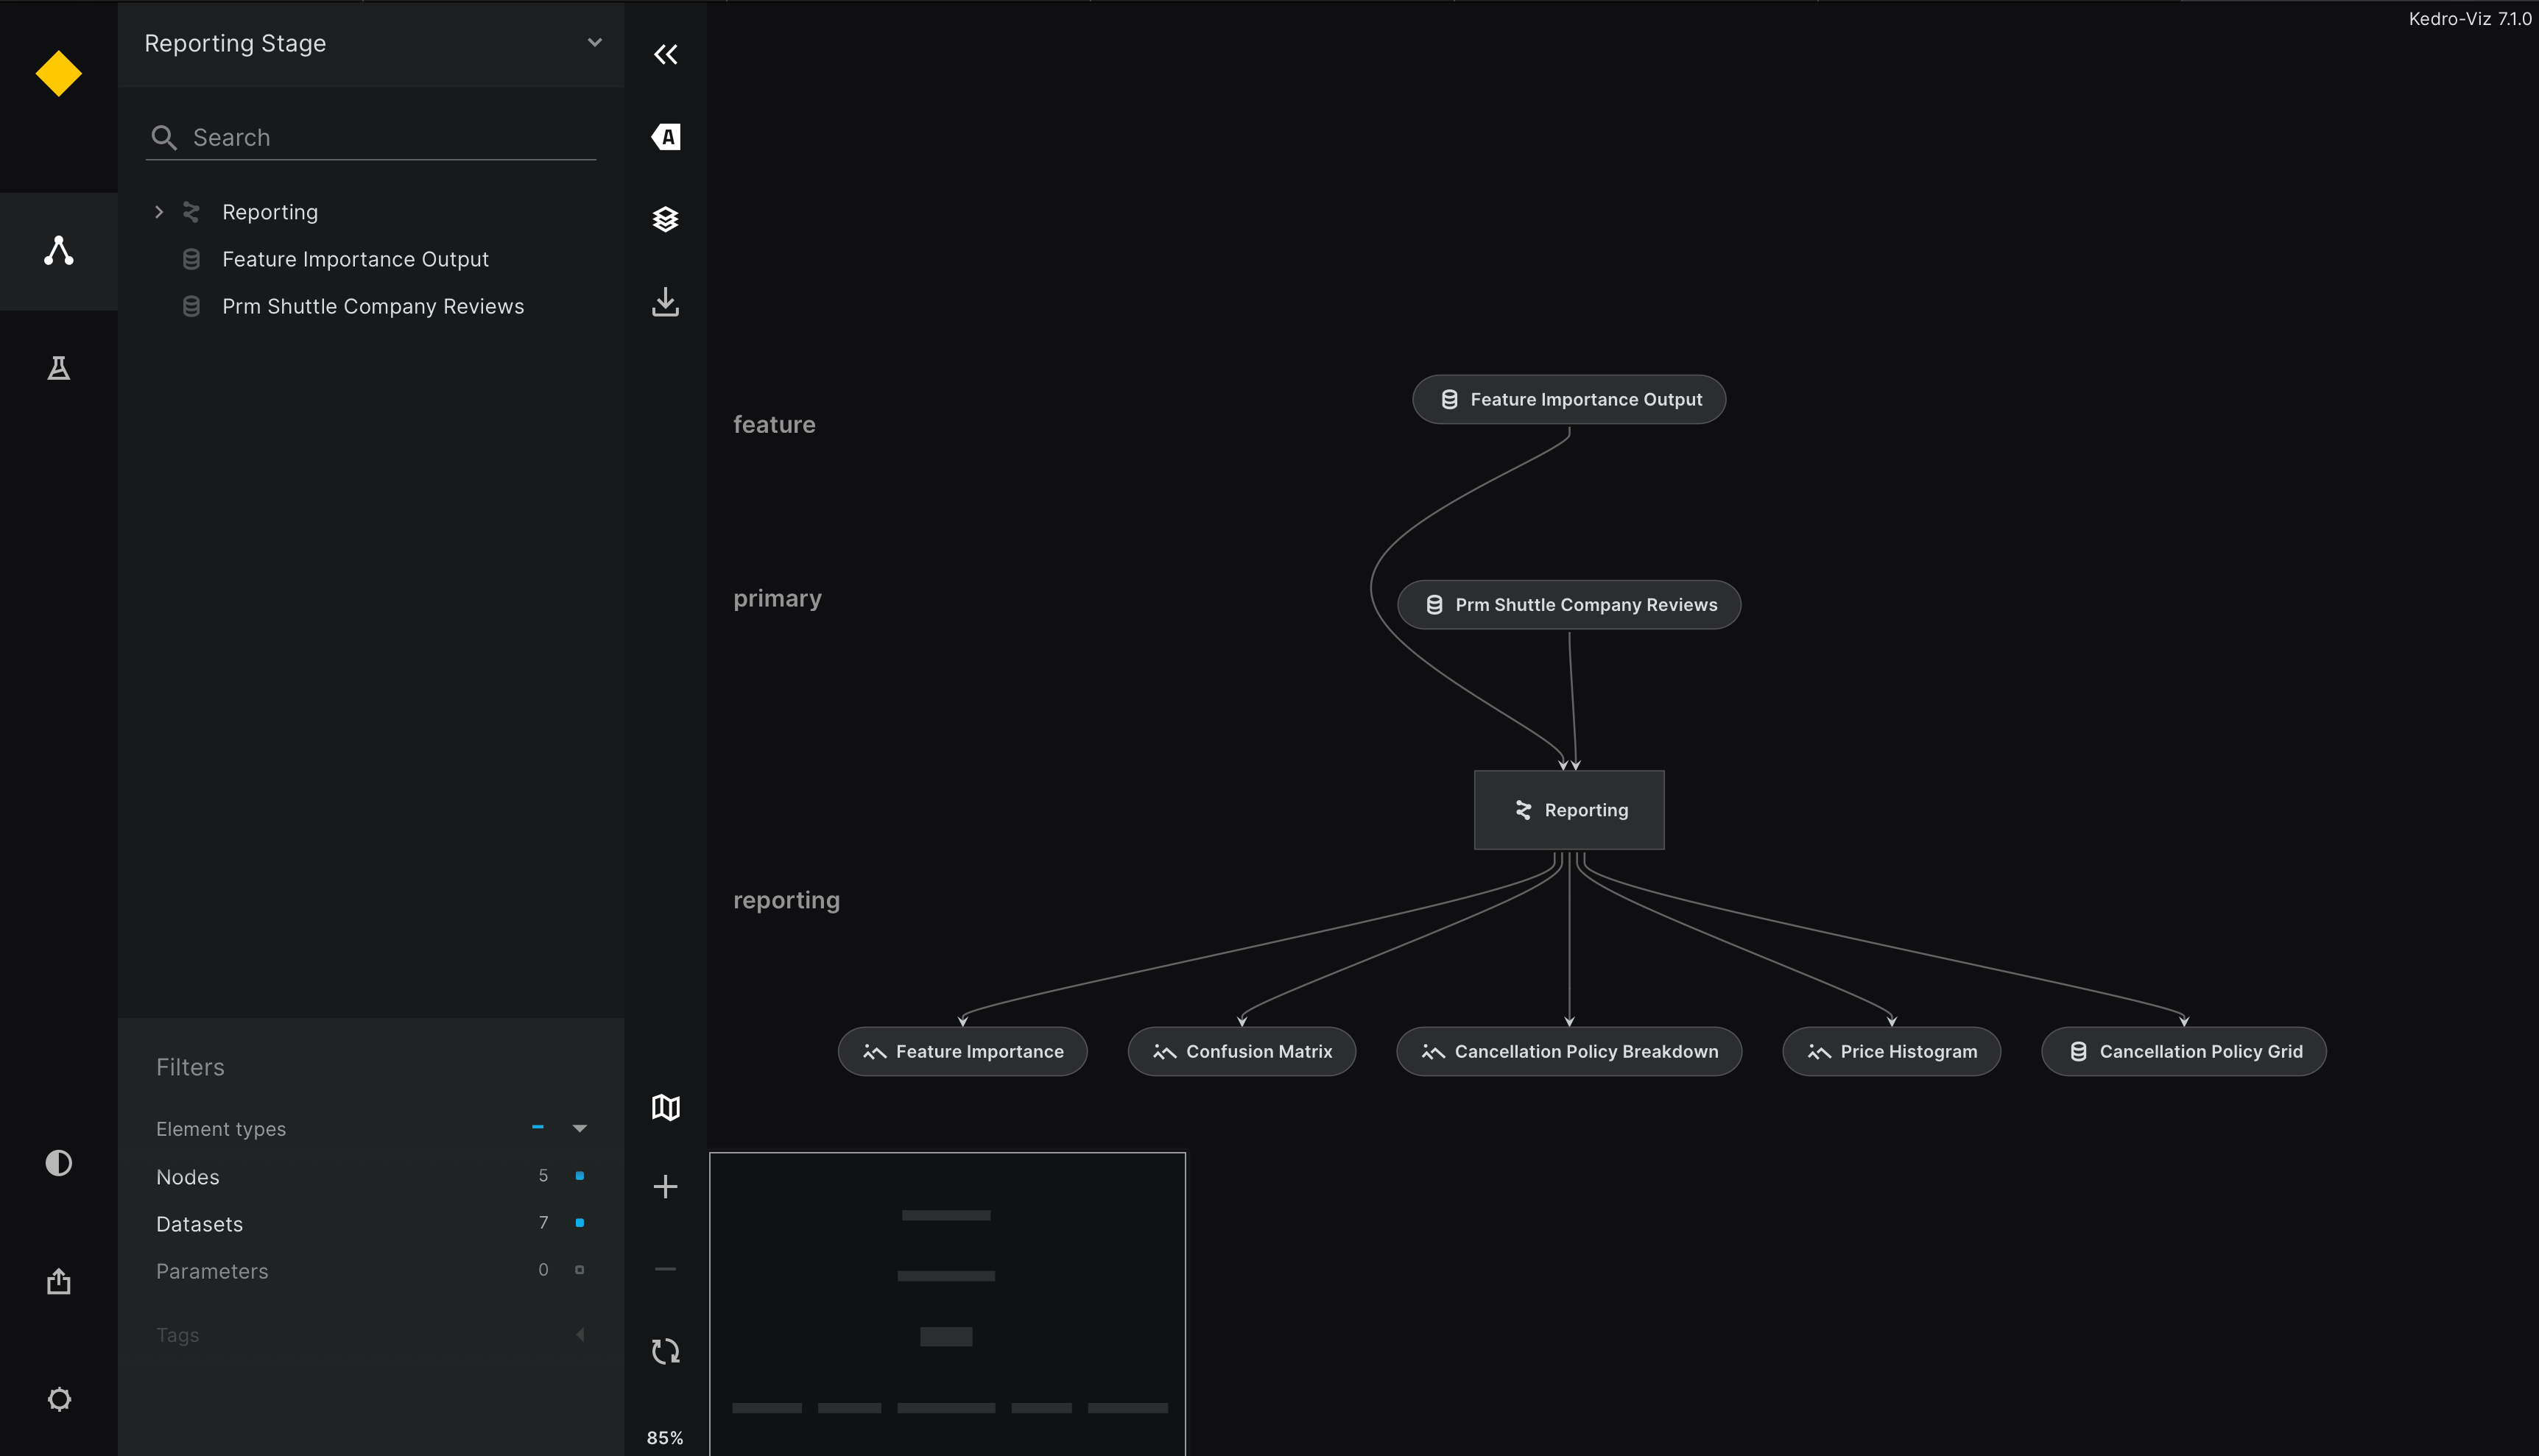Select Feature Importance Output in the list

coord(355,259)
